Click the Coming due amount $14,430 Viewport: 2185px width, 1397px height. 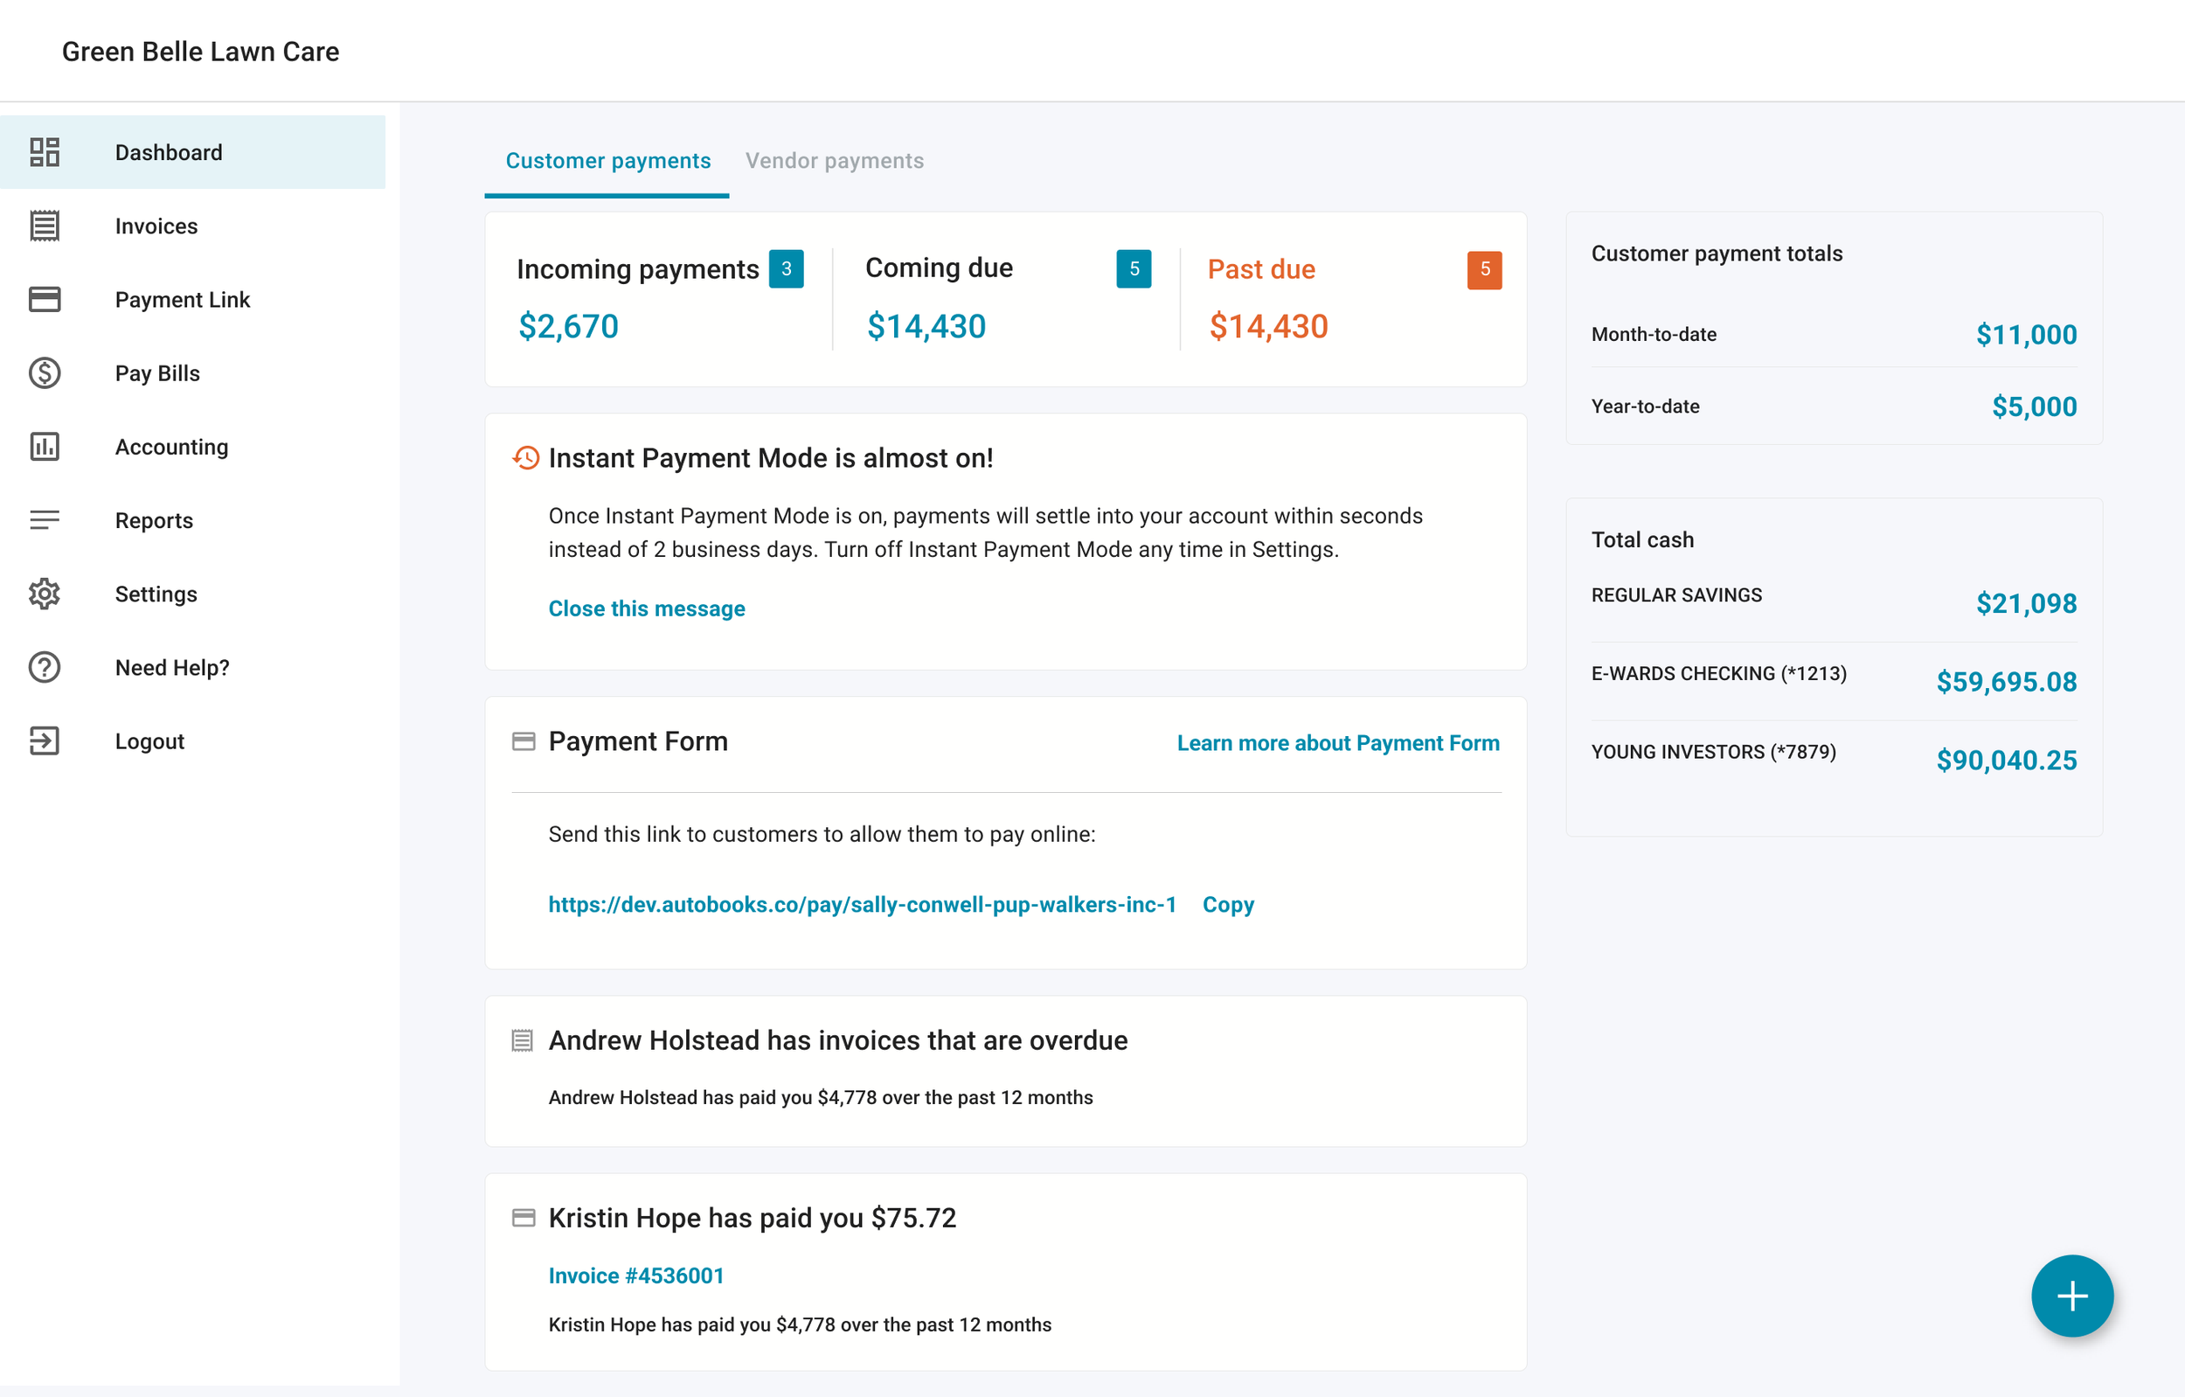[x=926, y=326]
